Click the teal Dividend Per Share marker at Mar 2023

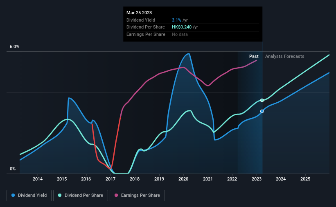(x=262, y=100)
